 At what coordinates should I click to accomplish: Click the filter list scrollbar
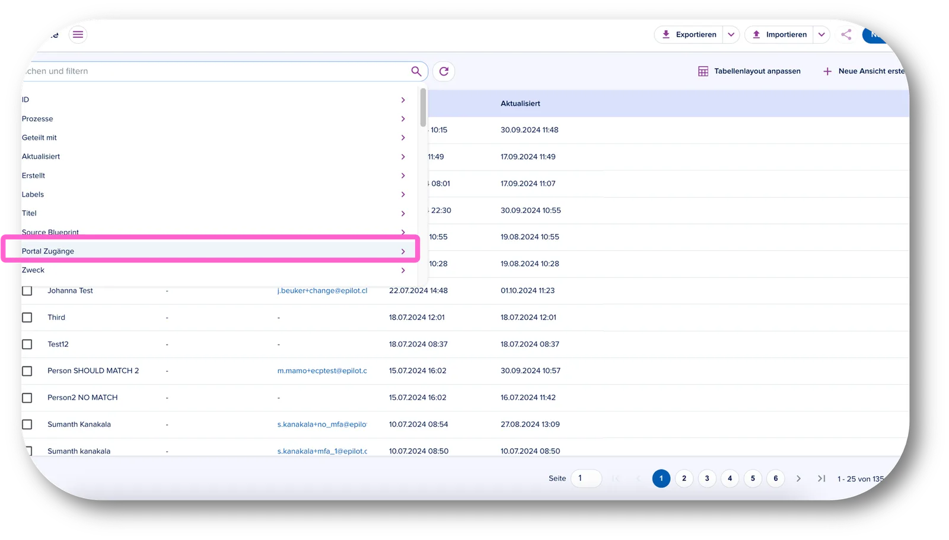(423, 107)
